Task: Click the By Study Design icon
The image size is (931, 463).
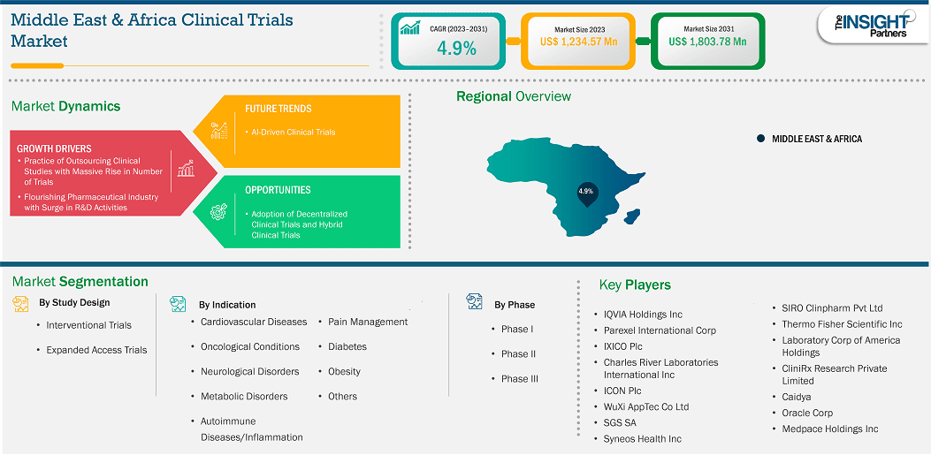Action: coord(21,303)
